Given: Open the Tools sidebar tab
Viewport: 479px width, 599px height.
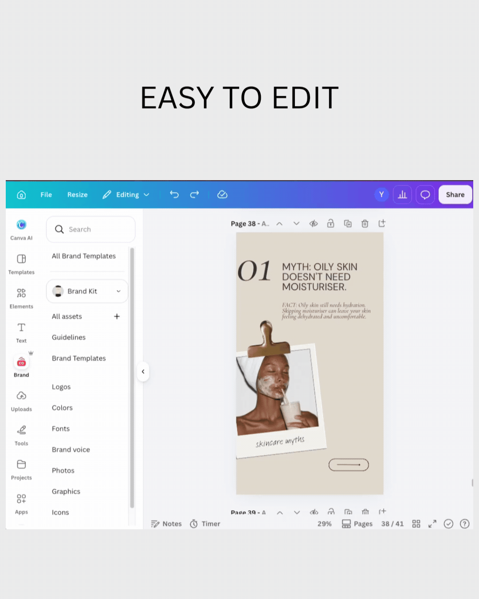Looking at the screenshot, I should tap(21, 435).
